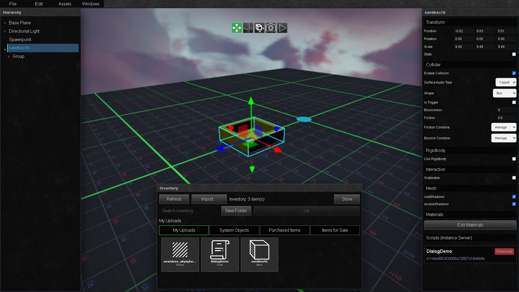The image size is (519, 292).
Task: Collapse the sandbox1b hierarchy node
Action: [x=5, y=49]
